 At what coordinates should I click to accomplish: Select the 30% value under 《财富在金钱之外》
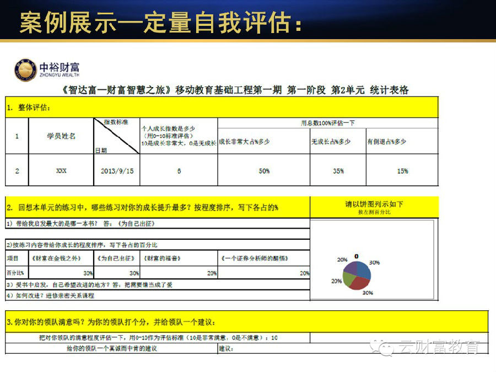pyautogui.click(x=61, y=273)
